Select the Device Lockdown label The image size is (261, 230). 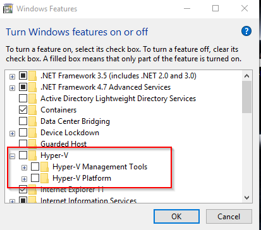(x=70, y=133)
